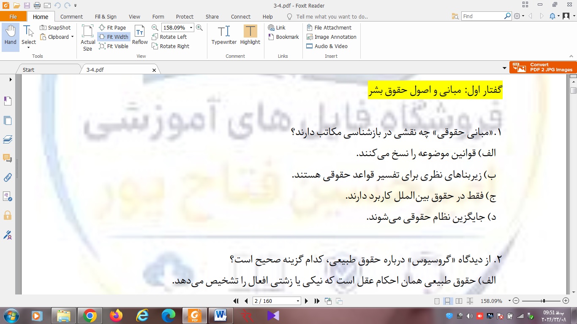Open the Security lock panel in sidebar
The height and width of the screenshot is (324, 577).
(x=8, y=216)
